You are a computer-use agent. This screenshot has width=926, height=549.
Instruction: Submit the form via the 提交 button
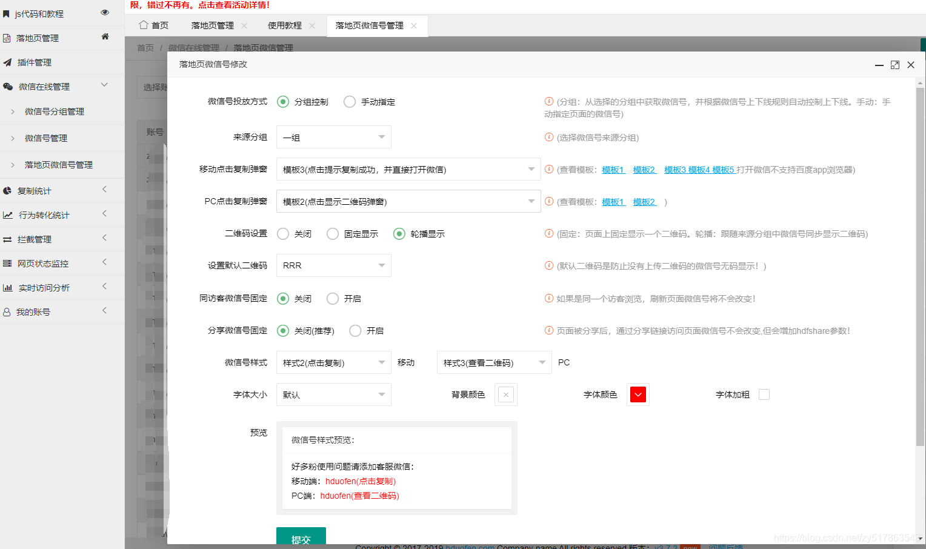click(x=301, y=536)
